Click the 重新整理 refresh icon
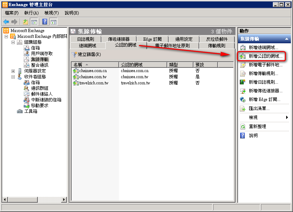This screenshot has height=212, width=293. coord(243,127)
